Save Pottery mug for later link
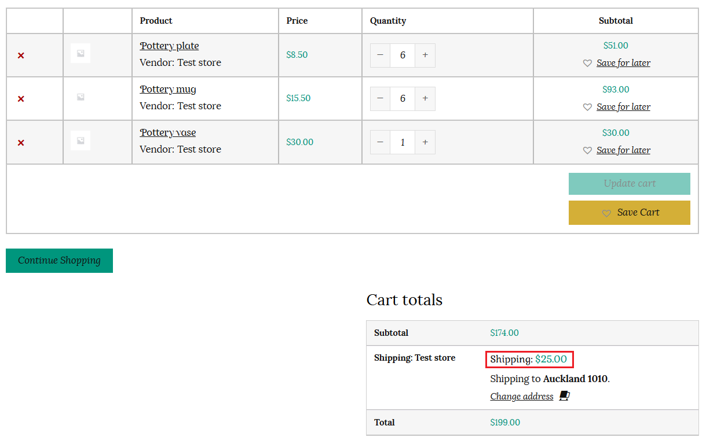The height and width of the screenshot is (437, 706). click(x=623, y=107)
